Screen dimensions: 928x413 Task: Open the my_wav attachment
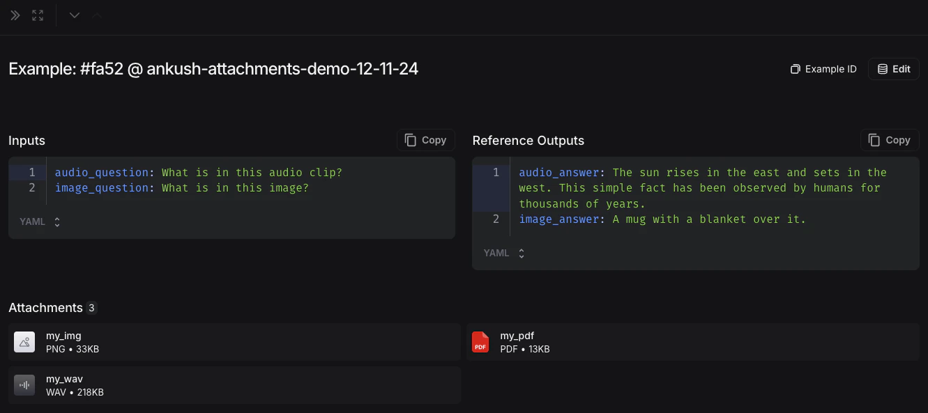tap(230, 385)
